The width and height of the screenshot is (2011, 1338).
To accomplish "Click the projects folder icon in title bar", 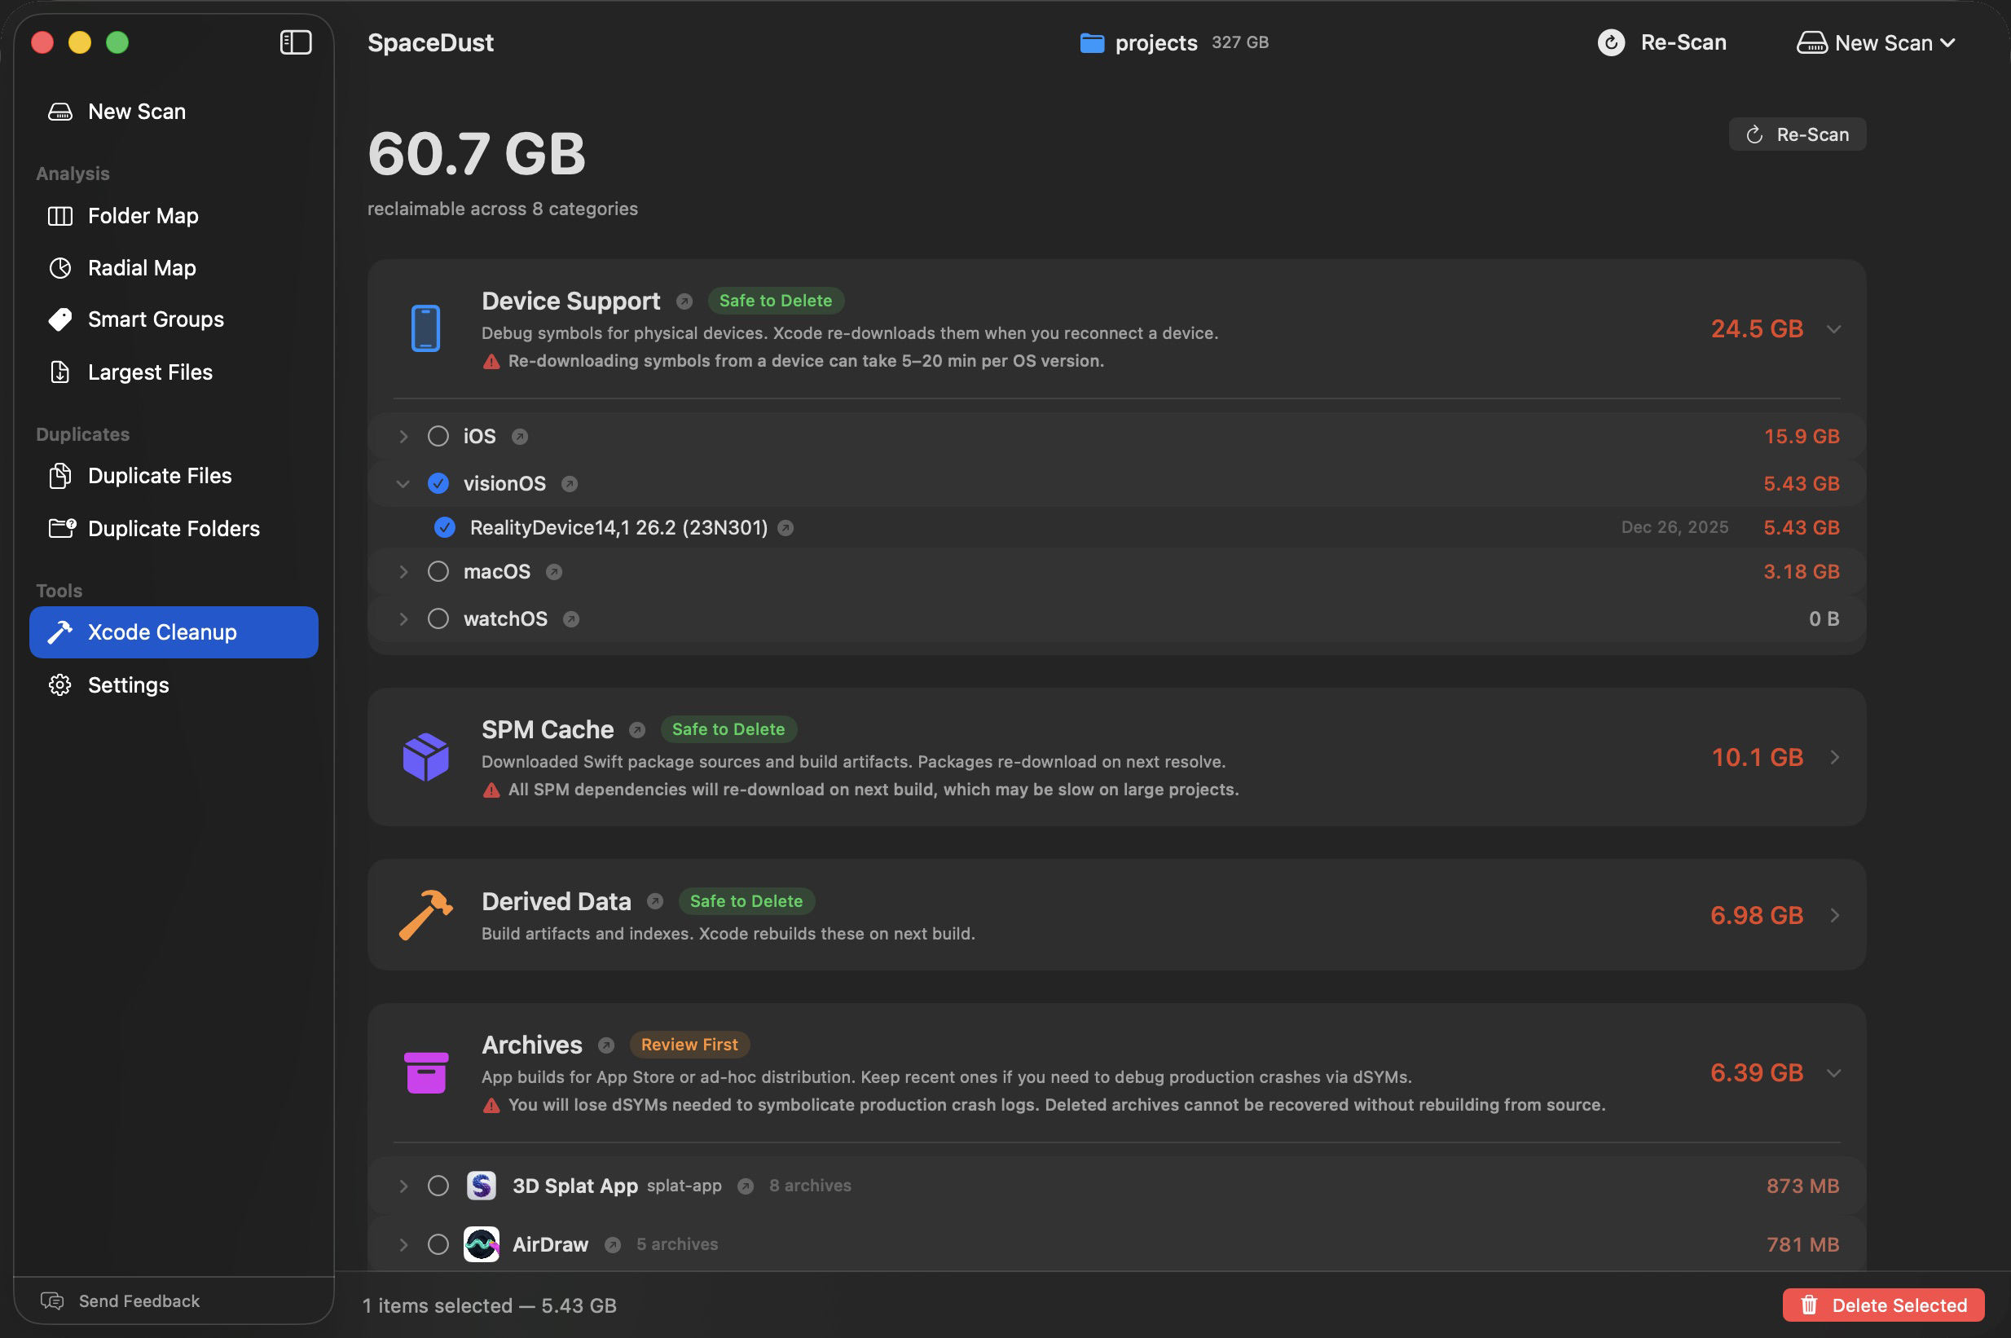I will (x=1092, y=42).
